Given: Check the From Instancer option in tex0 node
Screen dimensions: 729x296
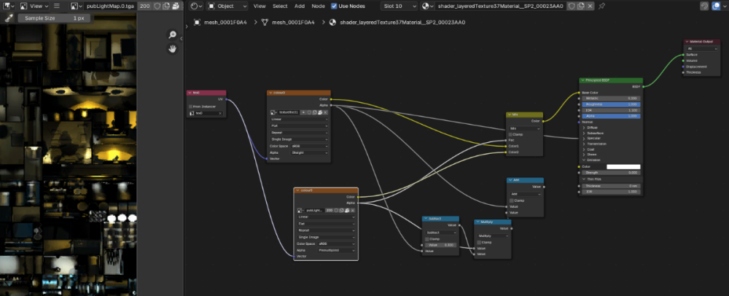Looking at the screenshot, I should [x=190, y=106].
